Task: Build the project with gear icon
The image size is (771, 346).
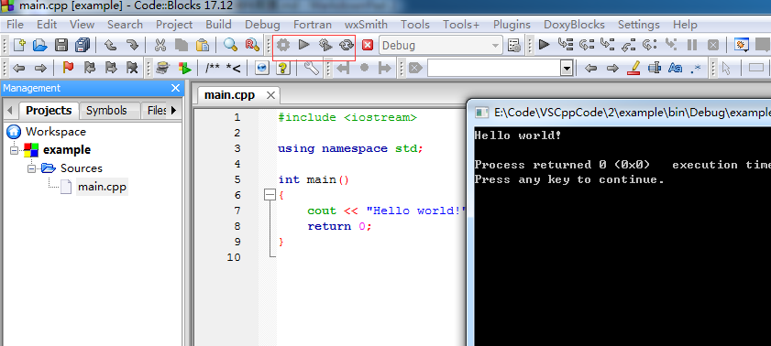Action: (x=282, y=45)
